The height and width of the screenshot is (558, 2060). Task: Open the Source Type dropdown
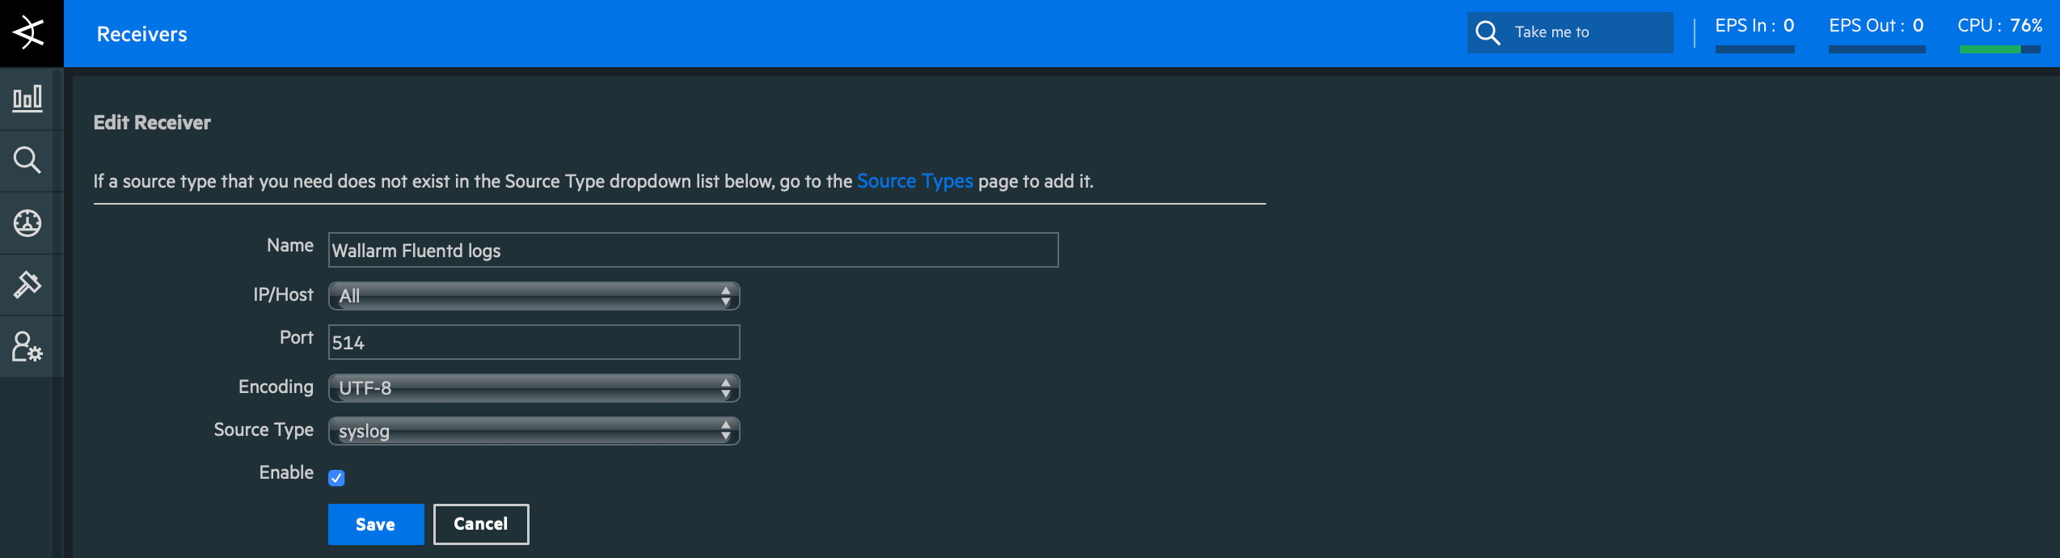coord(534,431)
